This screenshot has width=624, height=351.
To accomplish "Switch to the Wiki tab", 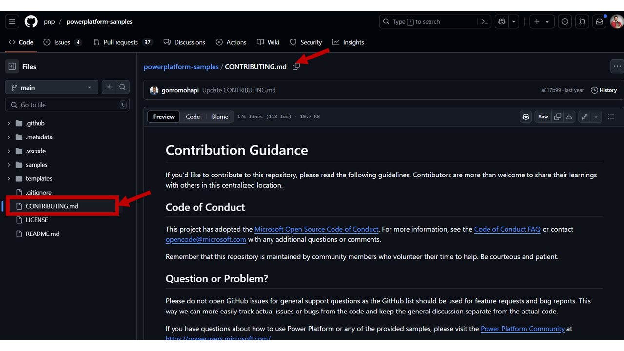I will click(x=268, y=42).
